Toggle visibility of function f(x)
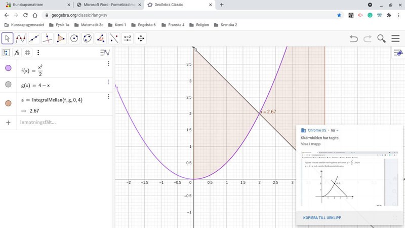The width and height of the screenshot is (405, 228). coord(8,68)
